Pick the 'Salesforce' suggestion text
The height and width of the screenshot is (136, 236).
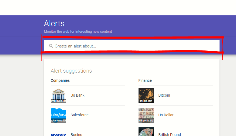(80, 115)
